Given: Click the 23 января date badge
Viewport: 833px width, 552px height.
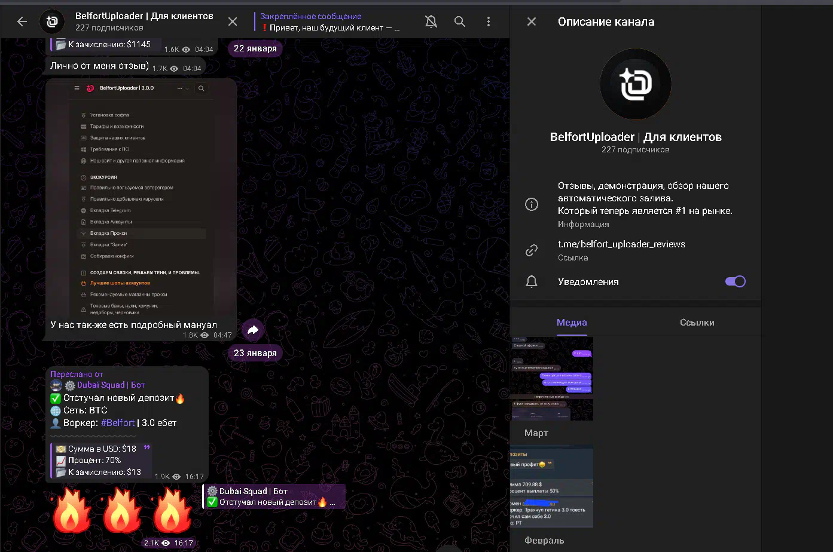Looking at the screenshot, I should point(255,353).
